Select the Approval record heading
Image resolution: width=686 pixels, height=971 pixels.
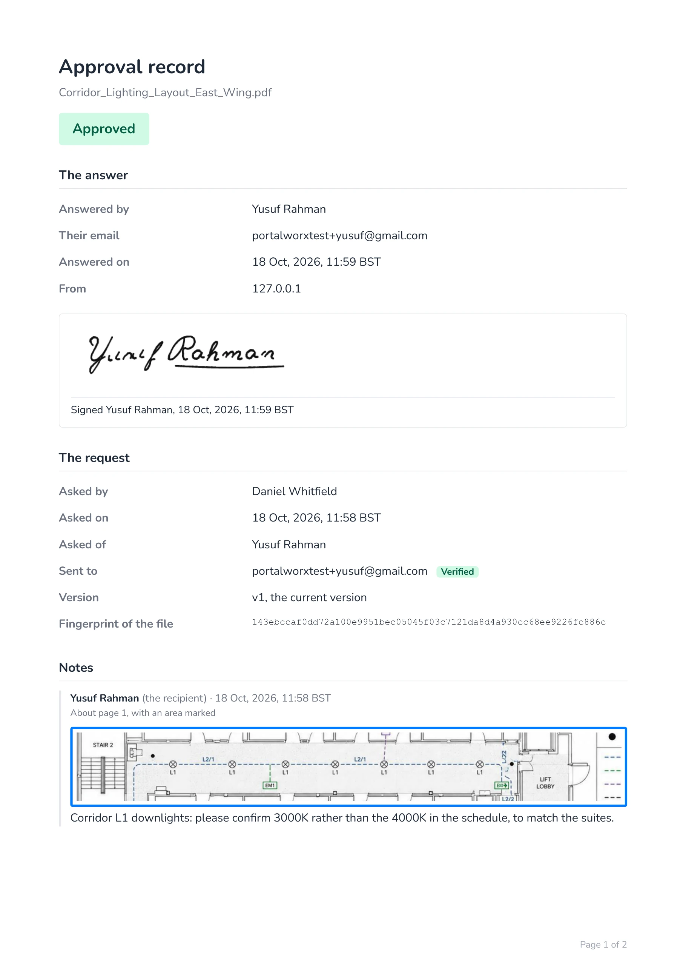pos(132,67)
